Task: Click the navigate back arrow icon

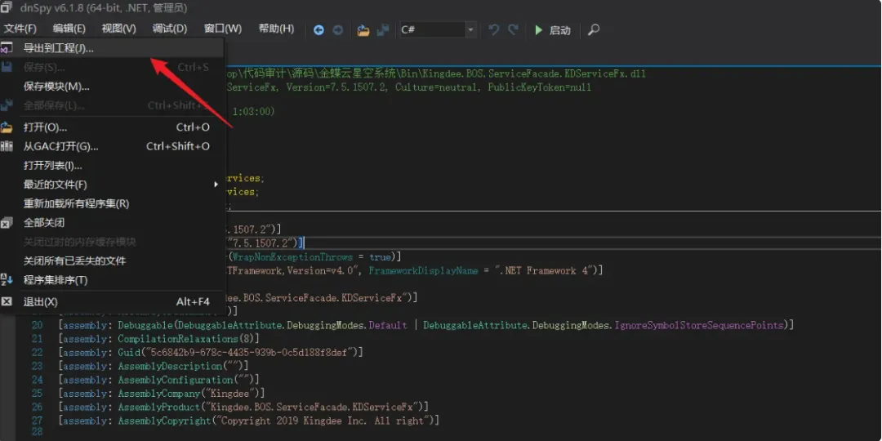Action: (x=318, y=30)
